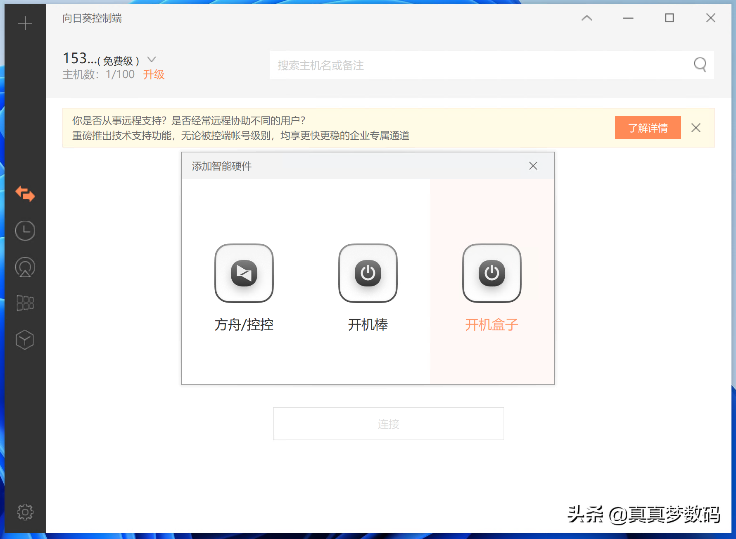Click the 升级 upgrade link
The image size is (736, 539).
coord(154,74)
